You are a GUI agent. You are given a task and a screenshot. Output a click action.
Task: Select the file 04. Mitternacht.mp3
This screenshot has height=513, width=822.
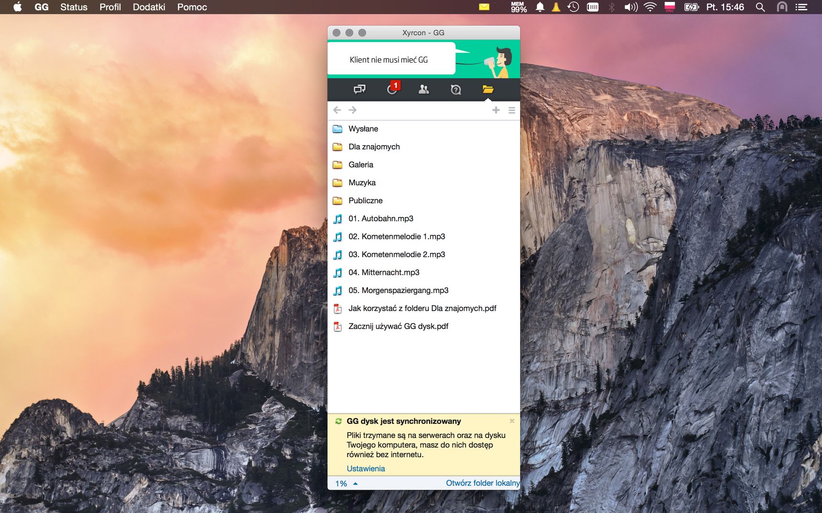(x=423, y=272)
